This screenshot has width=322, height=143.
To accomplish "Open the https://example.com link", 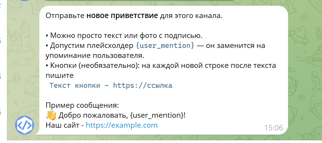I will [121, 125].
